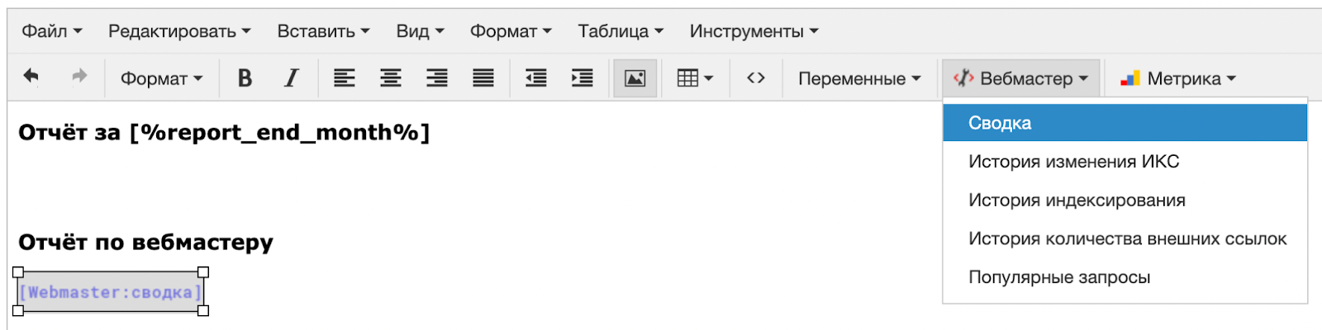Open the Редактировать menu
This screenshot has height=330, width=1322.
(x=179, y=31)
